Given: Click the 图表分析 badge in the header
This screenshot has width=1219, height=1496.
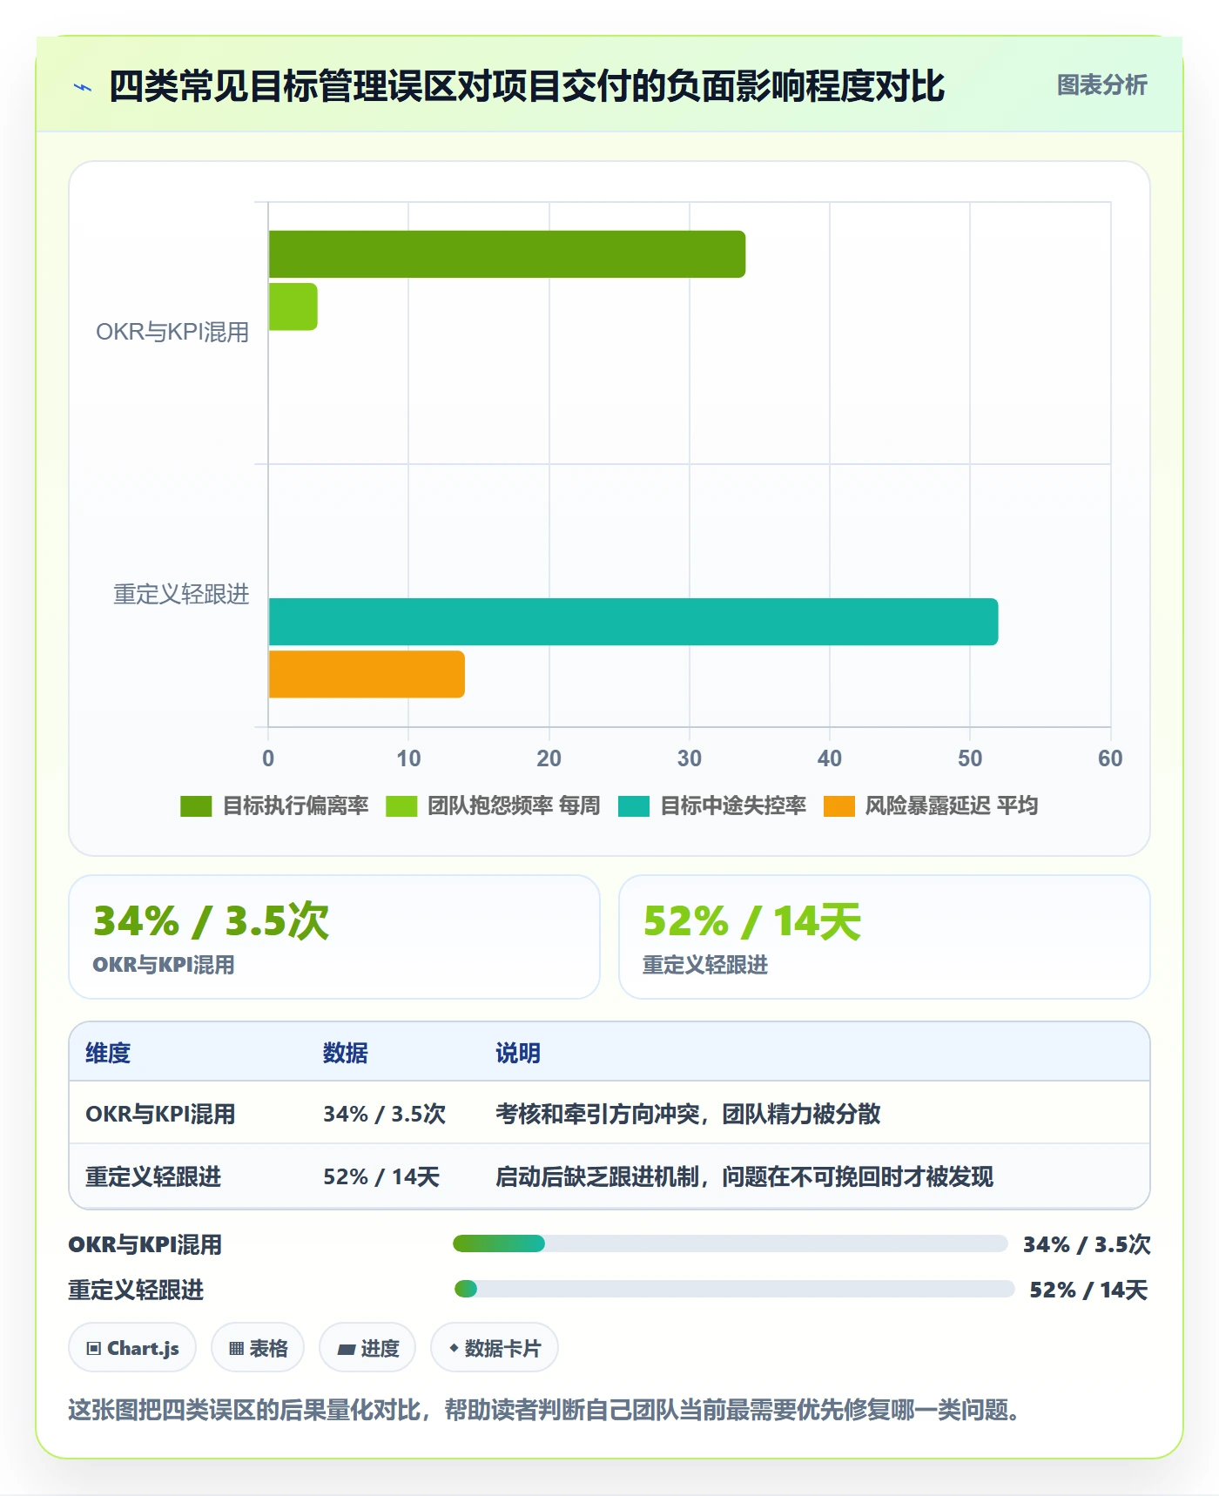Looking at the screenshot, I should (1101, 85).
